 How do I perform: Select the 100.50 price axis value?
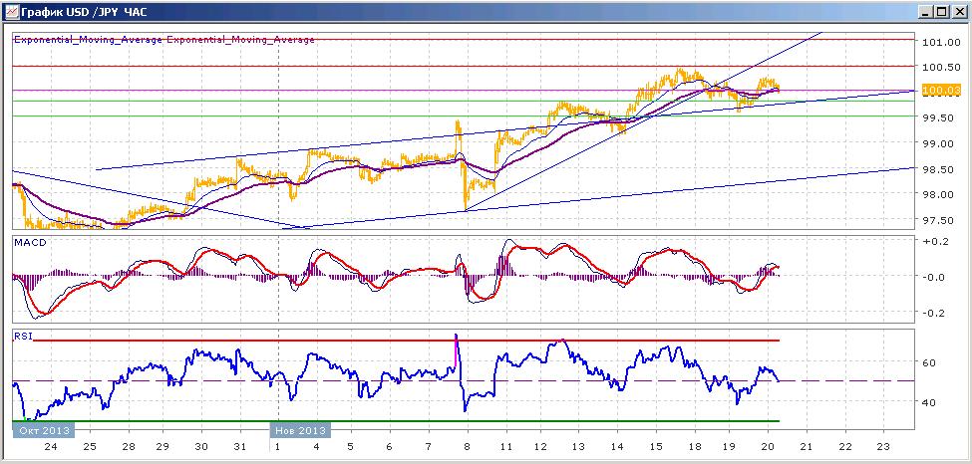(x=941, y=67)
